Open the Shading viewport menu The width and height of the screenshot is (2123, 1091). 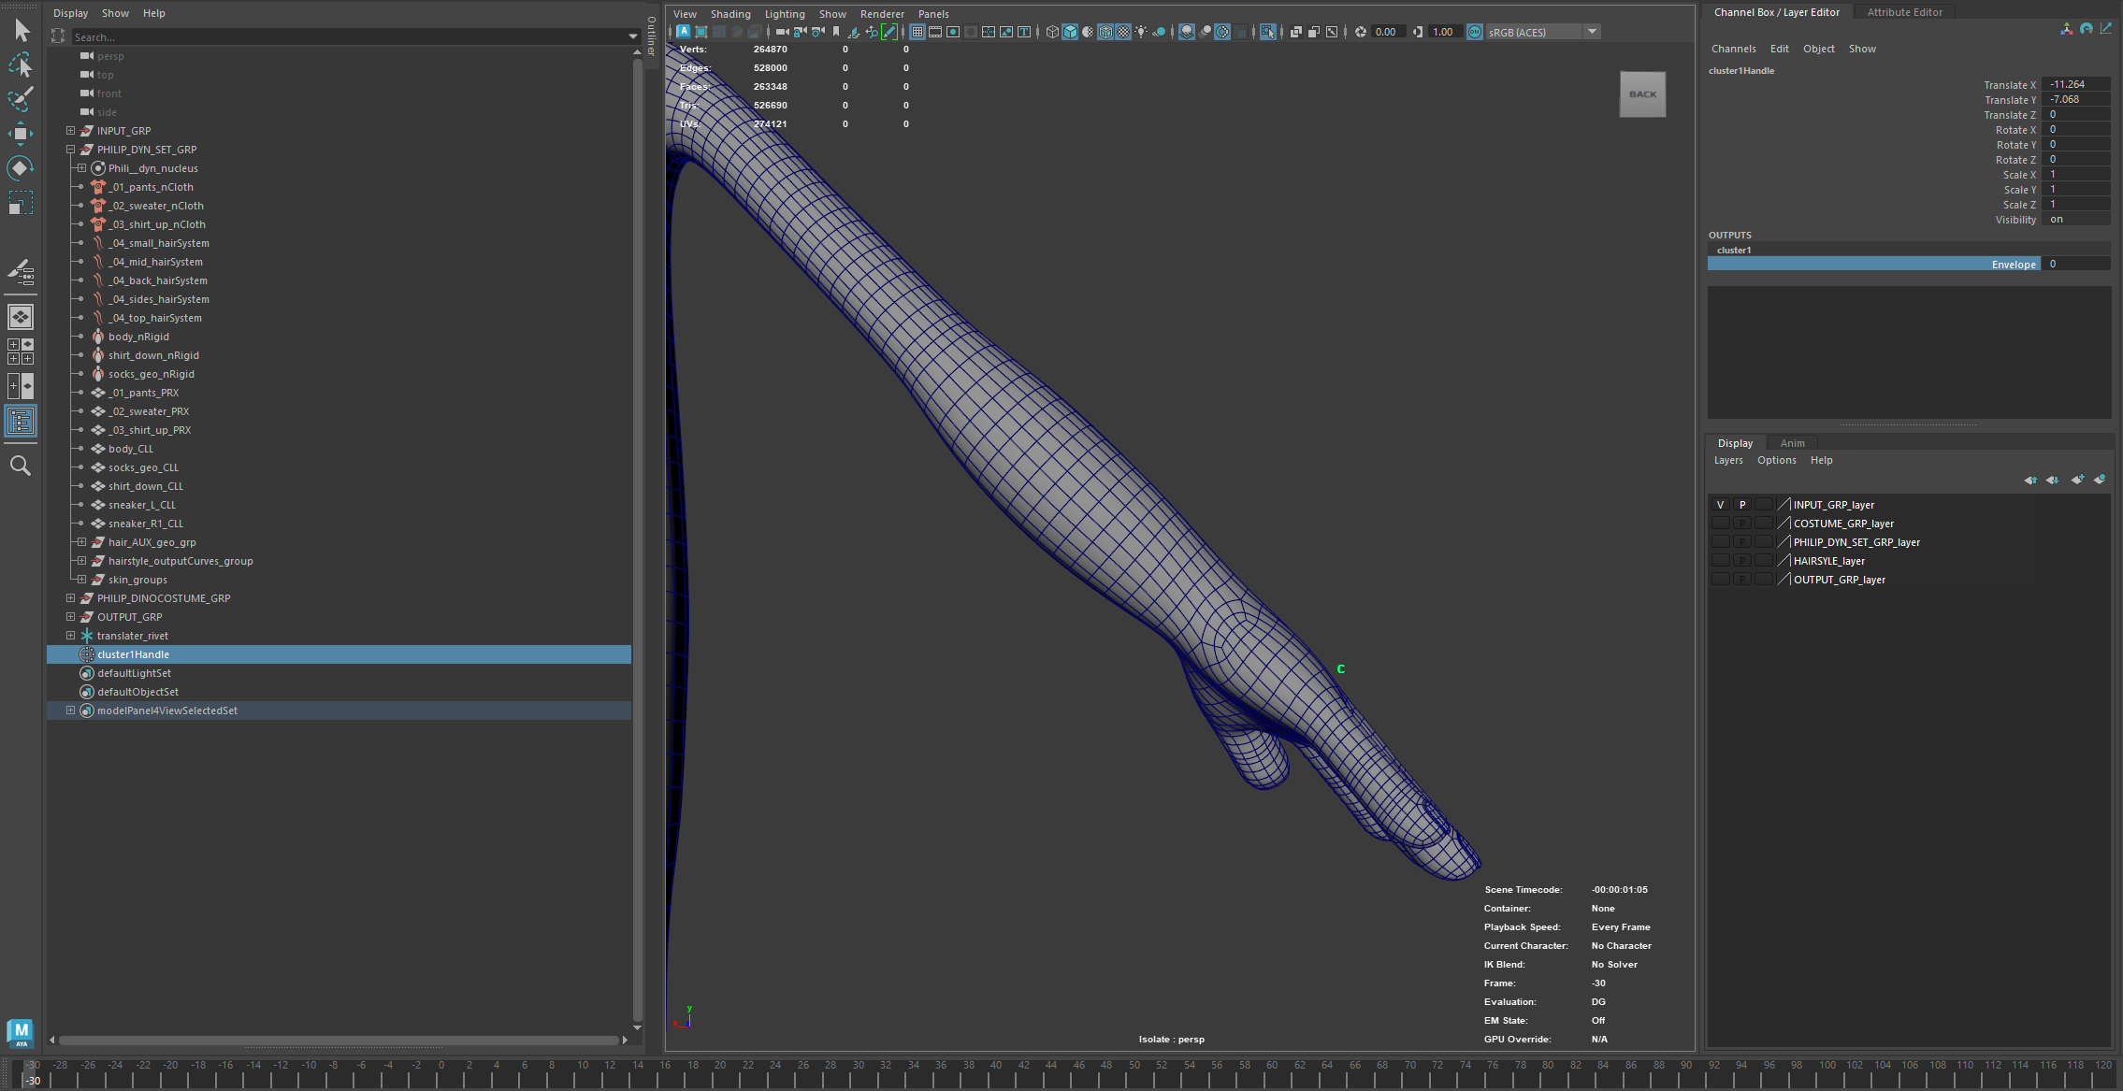click(730, 14)
